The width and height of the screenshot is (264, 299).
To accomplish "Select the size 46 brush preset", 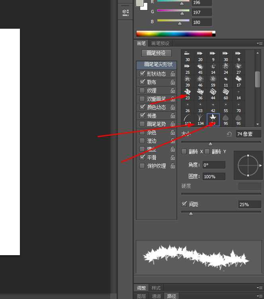I will pos(200,82).
